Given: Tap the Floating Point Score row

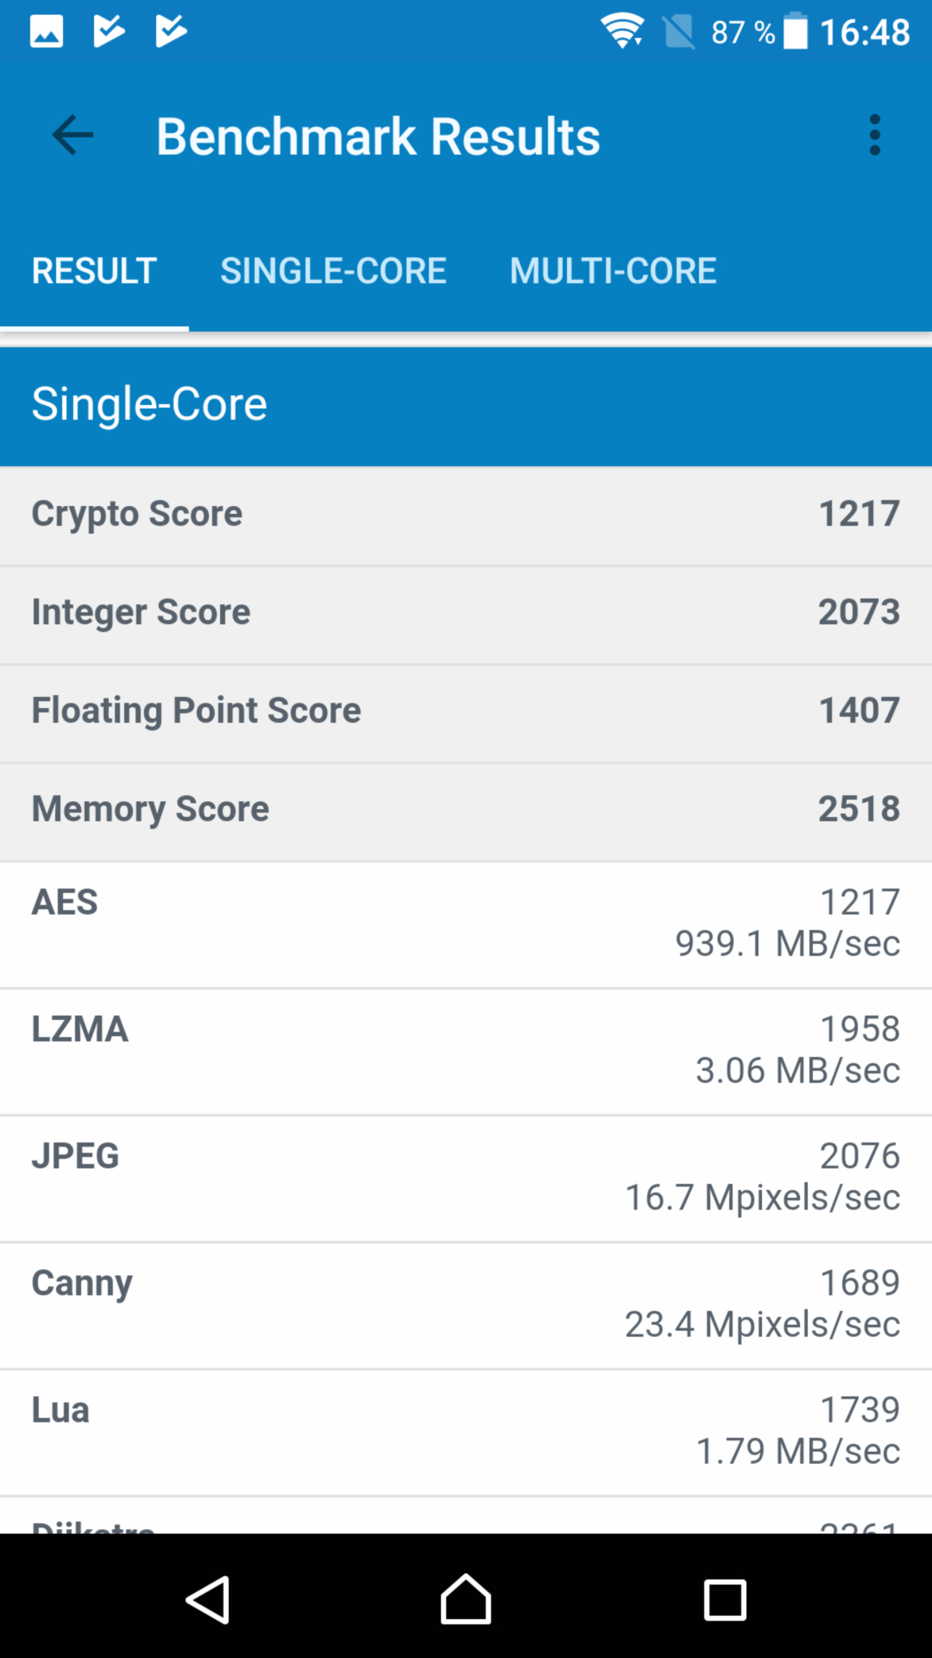Looking at the screenshot, I should coord(466,712).
